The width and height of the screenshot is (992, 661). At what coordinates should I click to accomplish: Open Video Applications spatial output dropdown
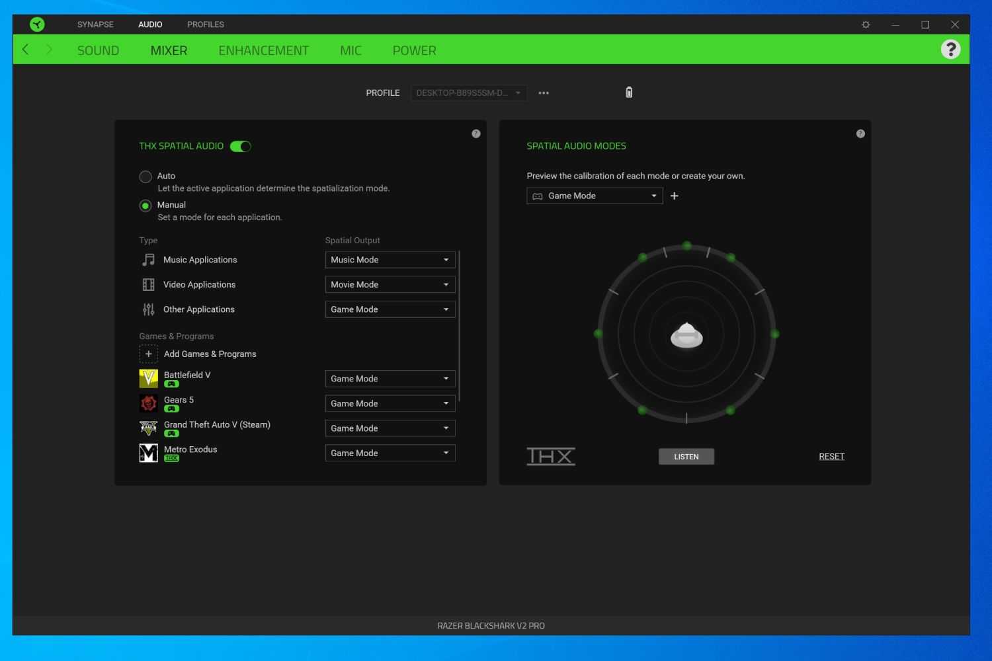[390, 285]
